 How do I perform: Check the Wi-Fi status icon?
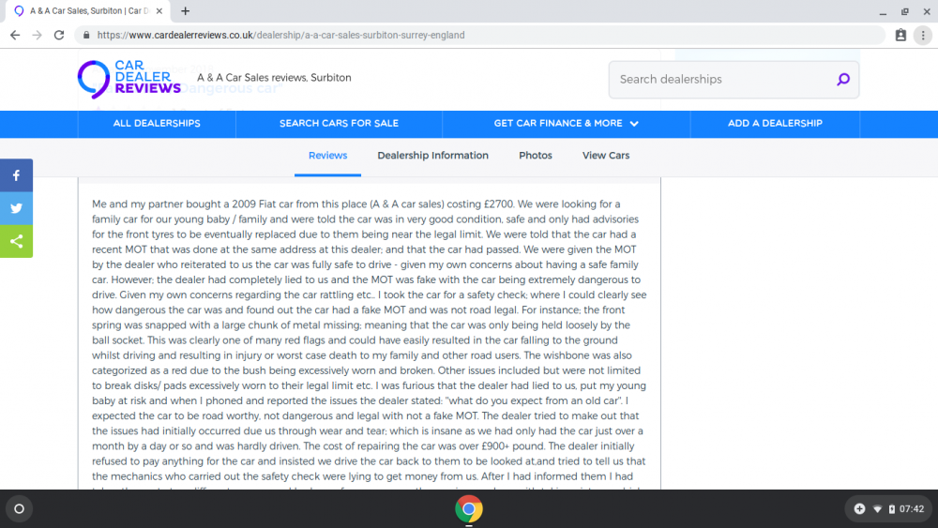coord(878,509)
